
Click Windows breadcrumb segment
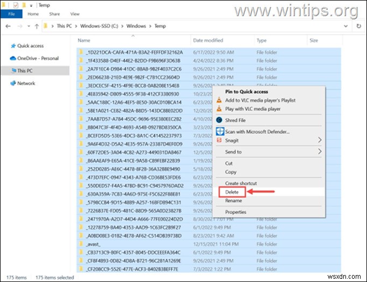pos(136,26)
